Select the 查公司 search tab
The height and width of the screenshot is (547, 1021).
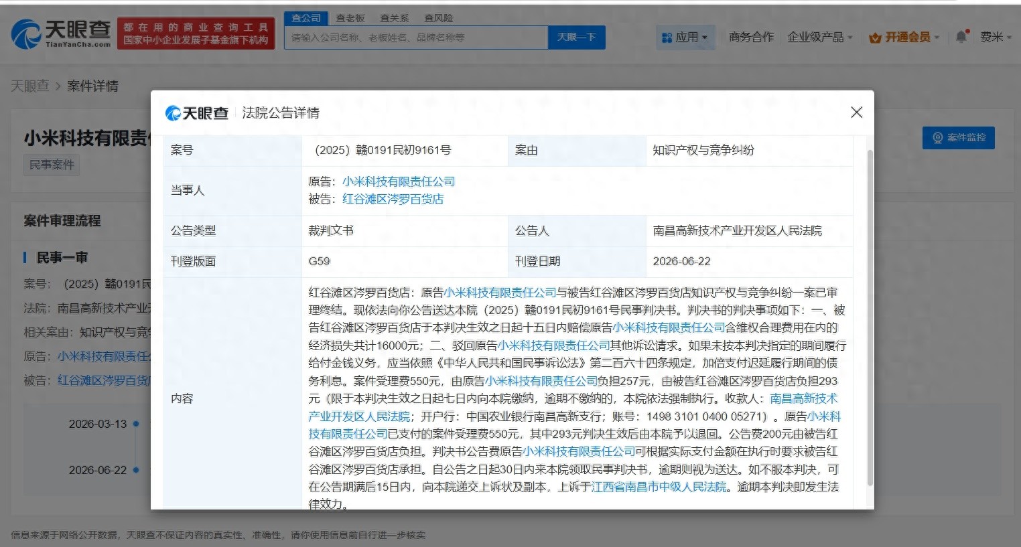point(306,18)
